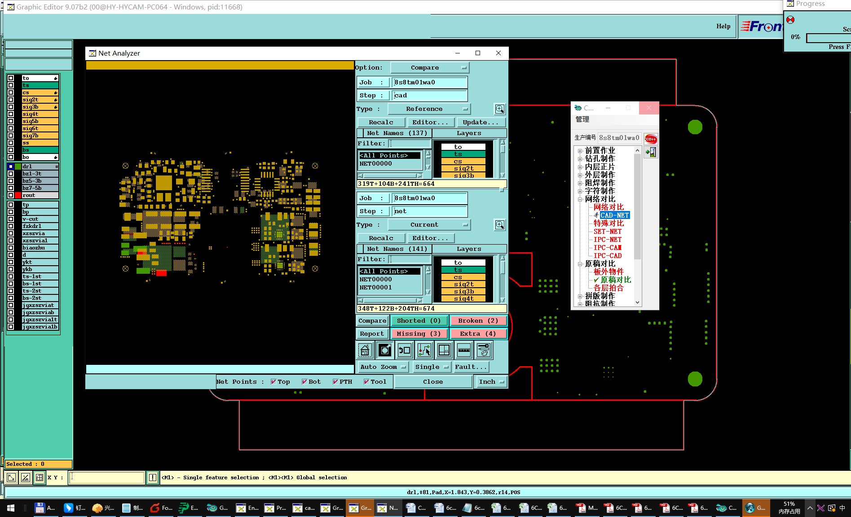
Task: Toggle visibility box of layer 'v-cut'
Action: (x=11, y=219)
